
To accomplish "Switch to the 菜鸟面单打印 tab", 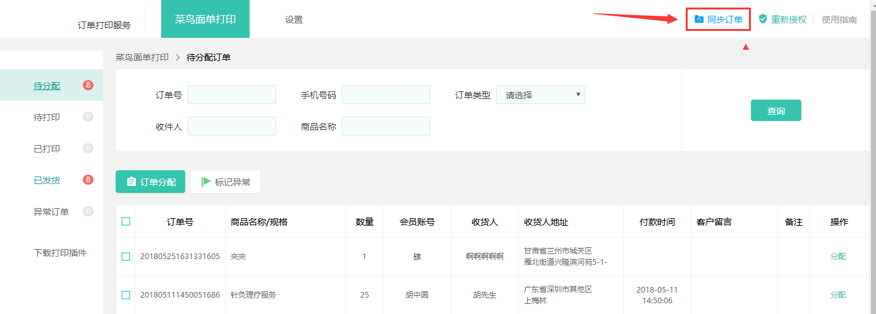I will [x=205, y=20].
